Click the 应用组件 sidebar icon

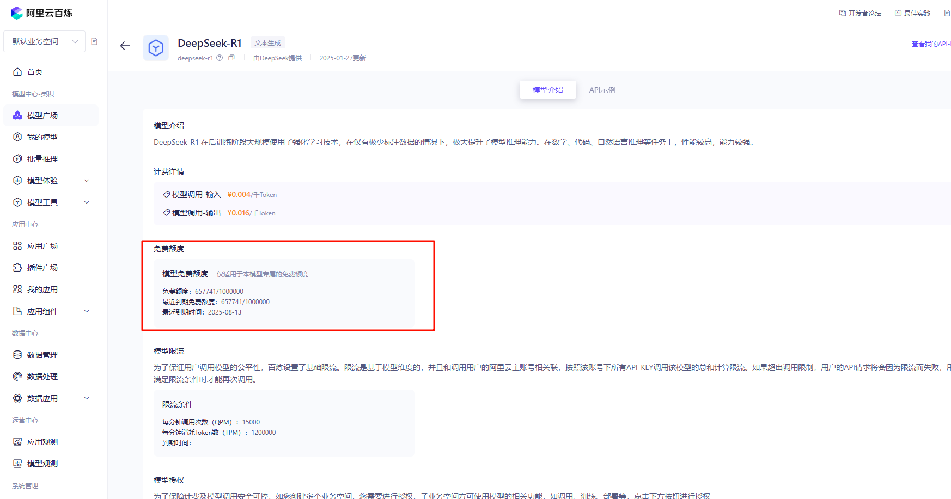pyautogui.click(x=17, y=311)
